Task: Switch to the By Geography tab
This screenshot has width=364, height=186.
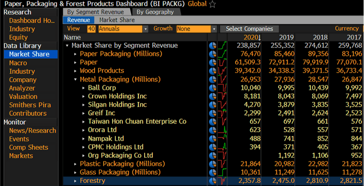Action: point(154,12)
